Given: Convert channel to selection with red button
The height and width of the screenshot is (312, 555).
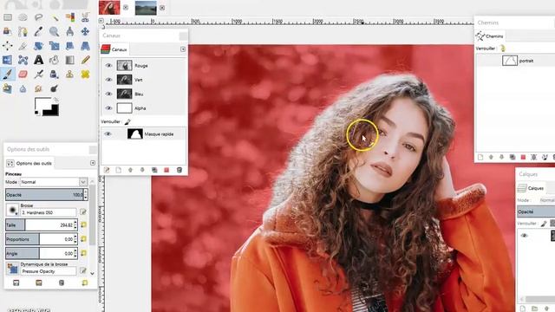Looking at the screenshot, I should click(166, 170).
